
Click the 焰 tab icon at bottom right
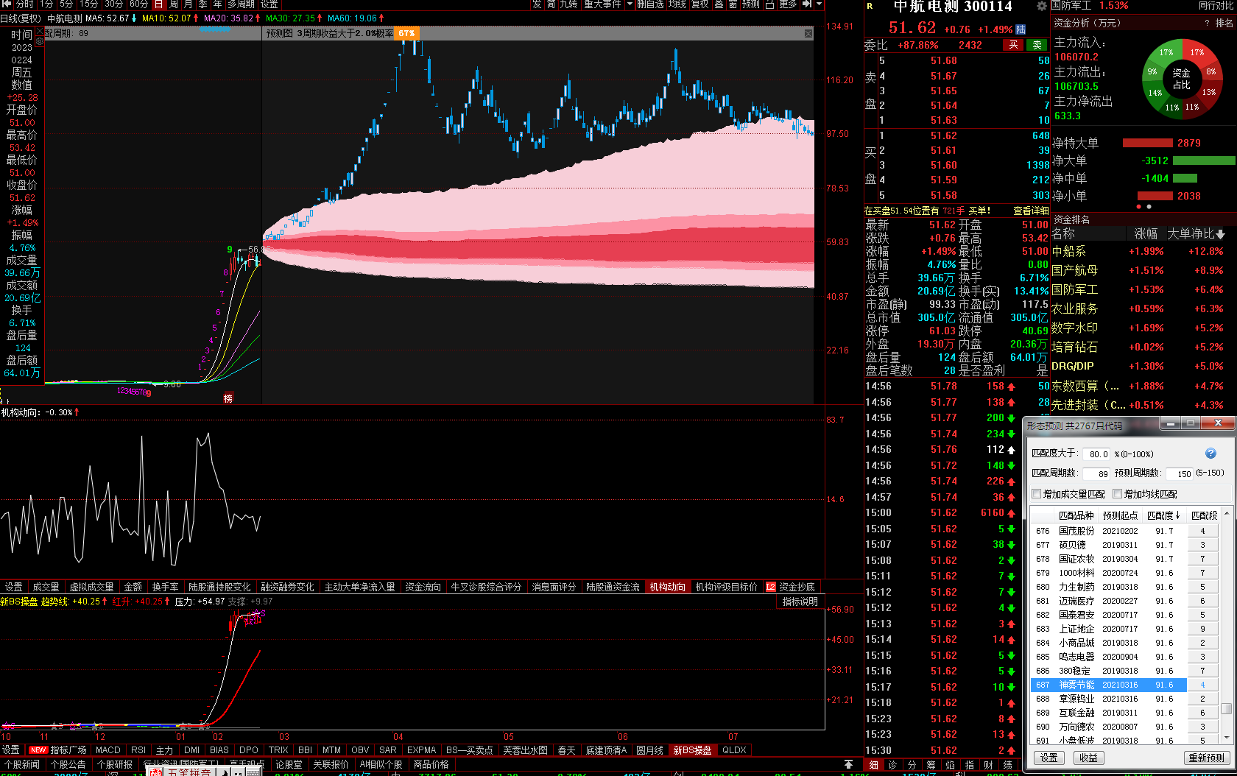pos(950,765)
